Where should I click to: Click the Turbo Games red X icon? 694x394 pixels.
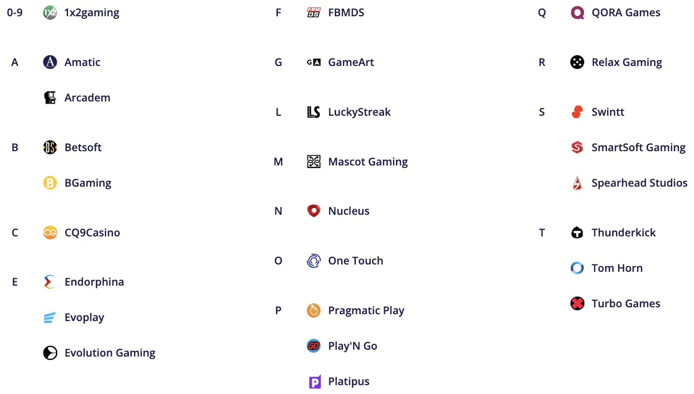(x=577, y=303)
